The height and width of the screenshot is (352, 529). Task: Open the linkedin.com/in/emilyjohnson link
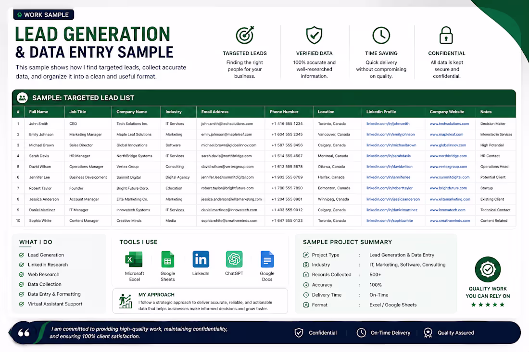coord(390,134)
